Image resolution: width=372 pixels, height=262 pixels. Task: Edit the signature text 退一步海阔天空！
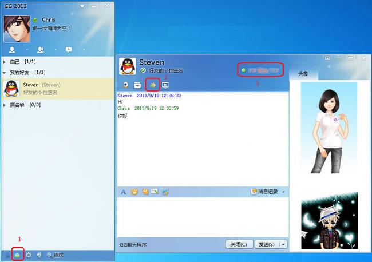point(52,29)
